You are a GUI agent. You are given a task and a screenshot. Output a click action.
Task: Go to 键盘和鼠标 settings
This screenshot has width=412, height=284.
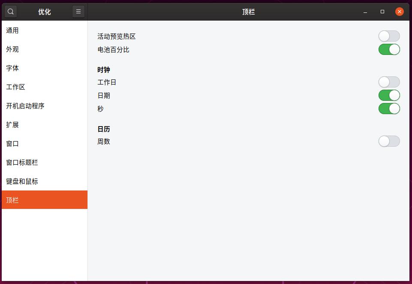[45, 181]
